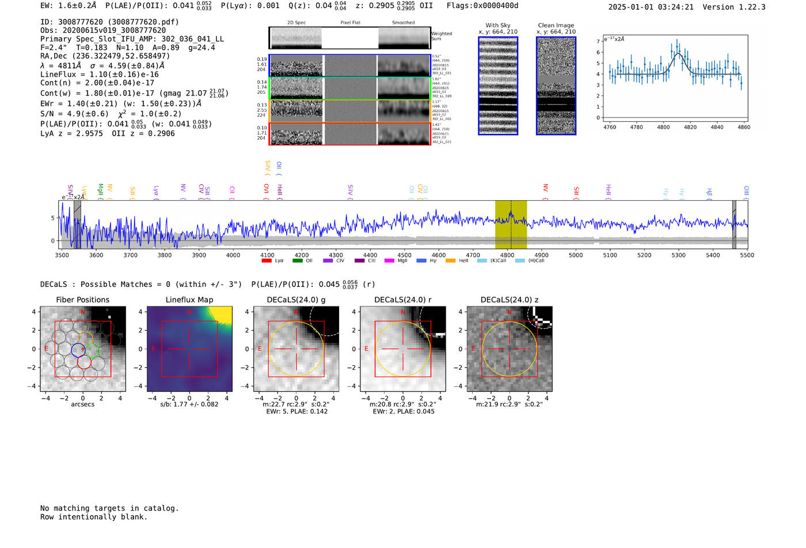Click the 'LyA z = 2.9575' text
Image resolution: width=806 pixels, height=548 pixels.
pos(71,133)
